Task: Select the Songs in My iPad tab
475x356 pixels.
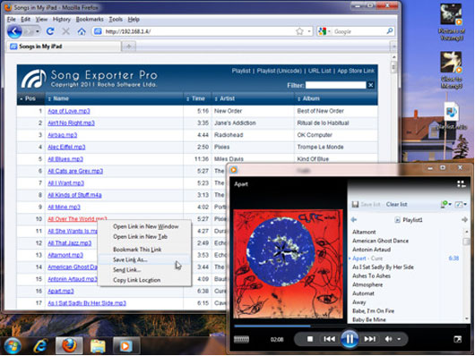Action: click(64, 47)
